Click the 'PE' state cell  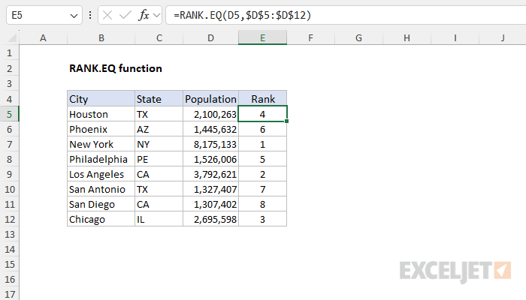coord(159,159)
